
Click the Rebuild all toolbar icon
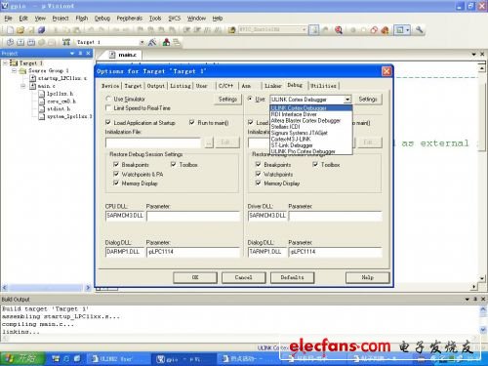pyautogui.click(x=31, y=42)
